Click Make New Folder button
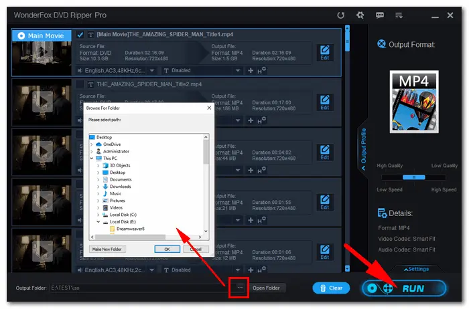 tap(107, 249)
